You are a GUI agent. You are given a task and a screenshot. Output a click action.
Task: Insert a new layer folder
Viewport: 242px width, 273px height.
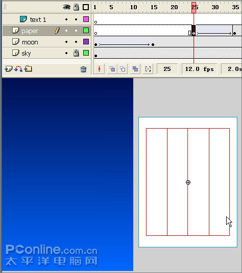(28, 69)
